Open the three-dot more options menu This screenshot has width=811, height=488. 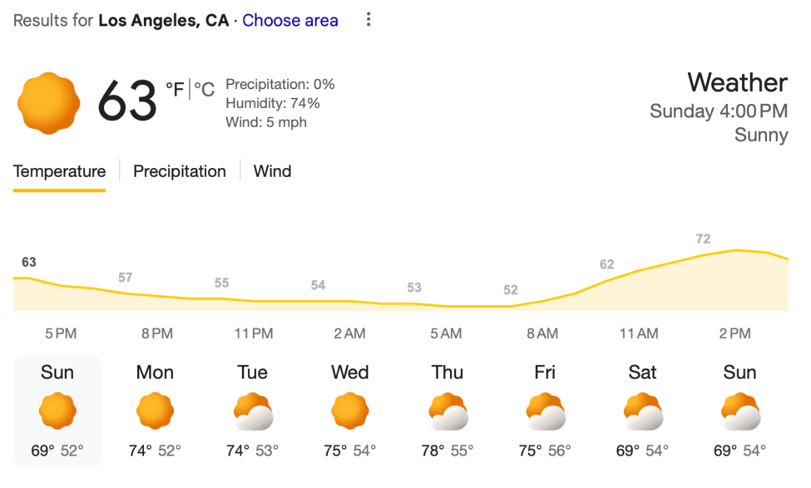368,20
